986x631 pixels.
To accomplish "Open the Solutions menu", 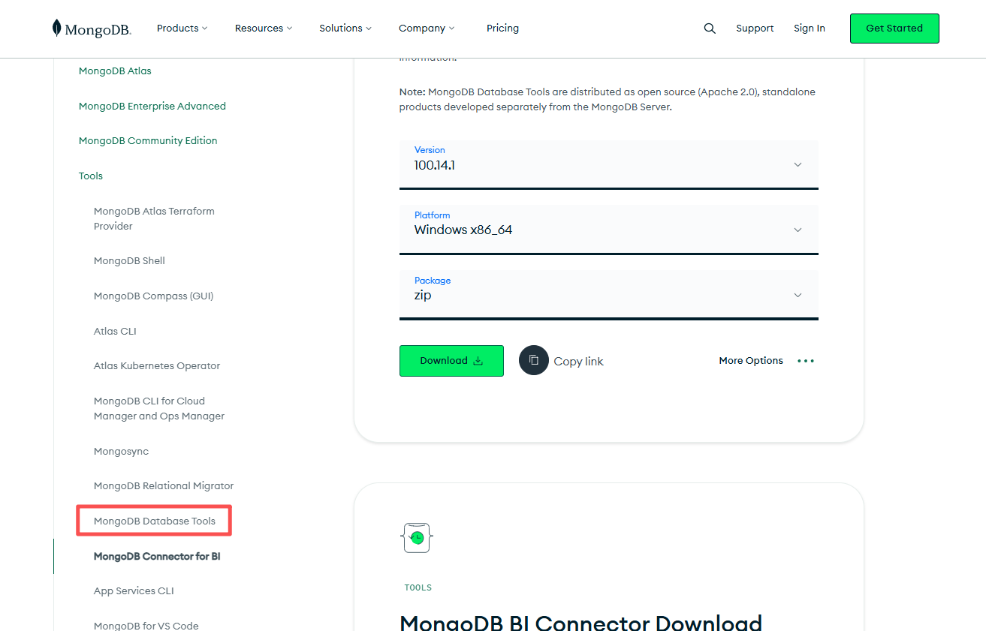I will (x=345, y=29).
